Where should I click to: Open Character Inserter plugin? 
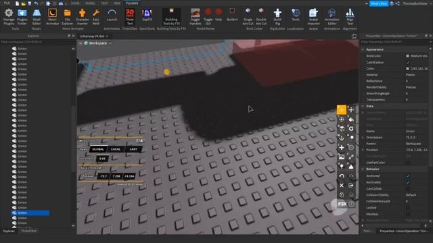83,17
